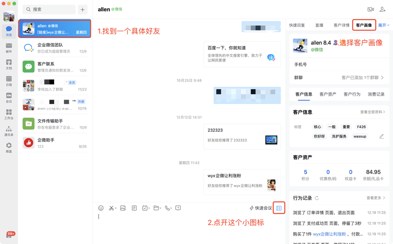393x244 pixels.
Task: Expand the phone call dropdown arrow
Action: pyautogui.click(x=171, y=208)
